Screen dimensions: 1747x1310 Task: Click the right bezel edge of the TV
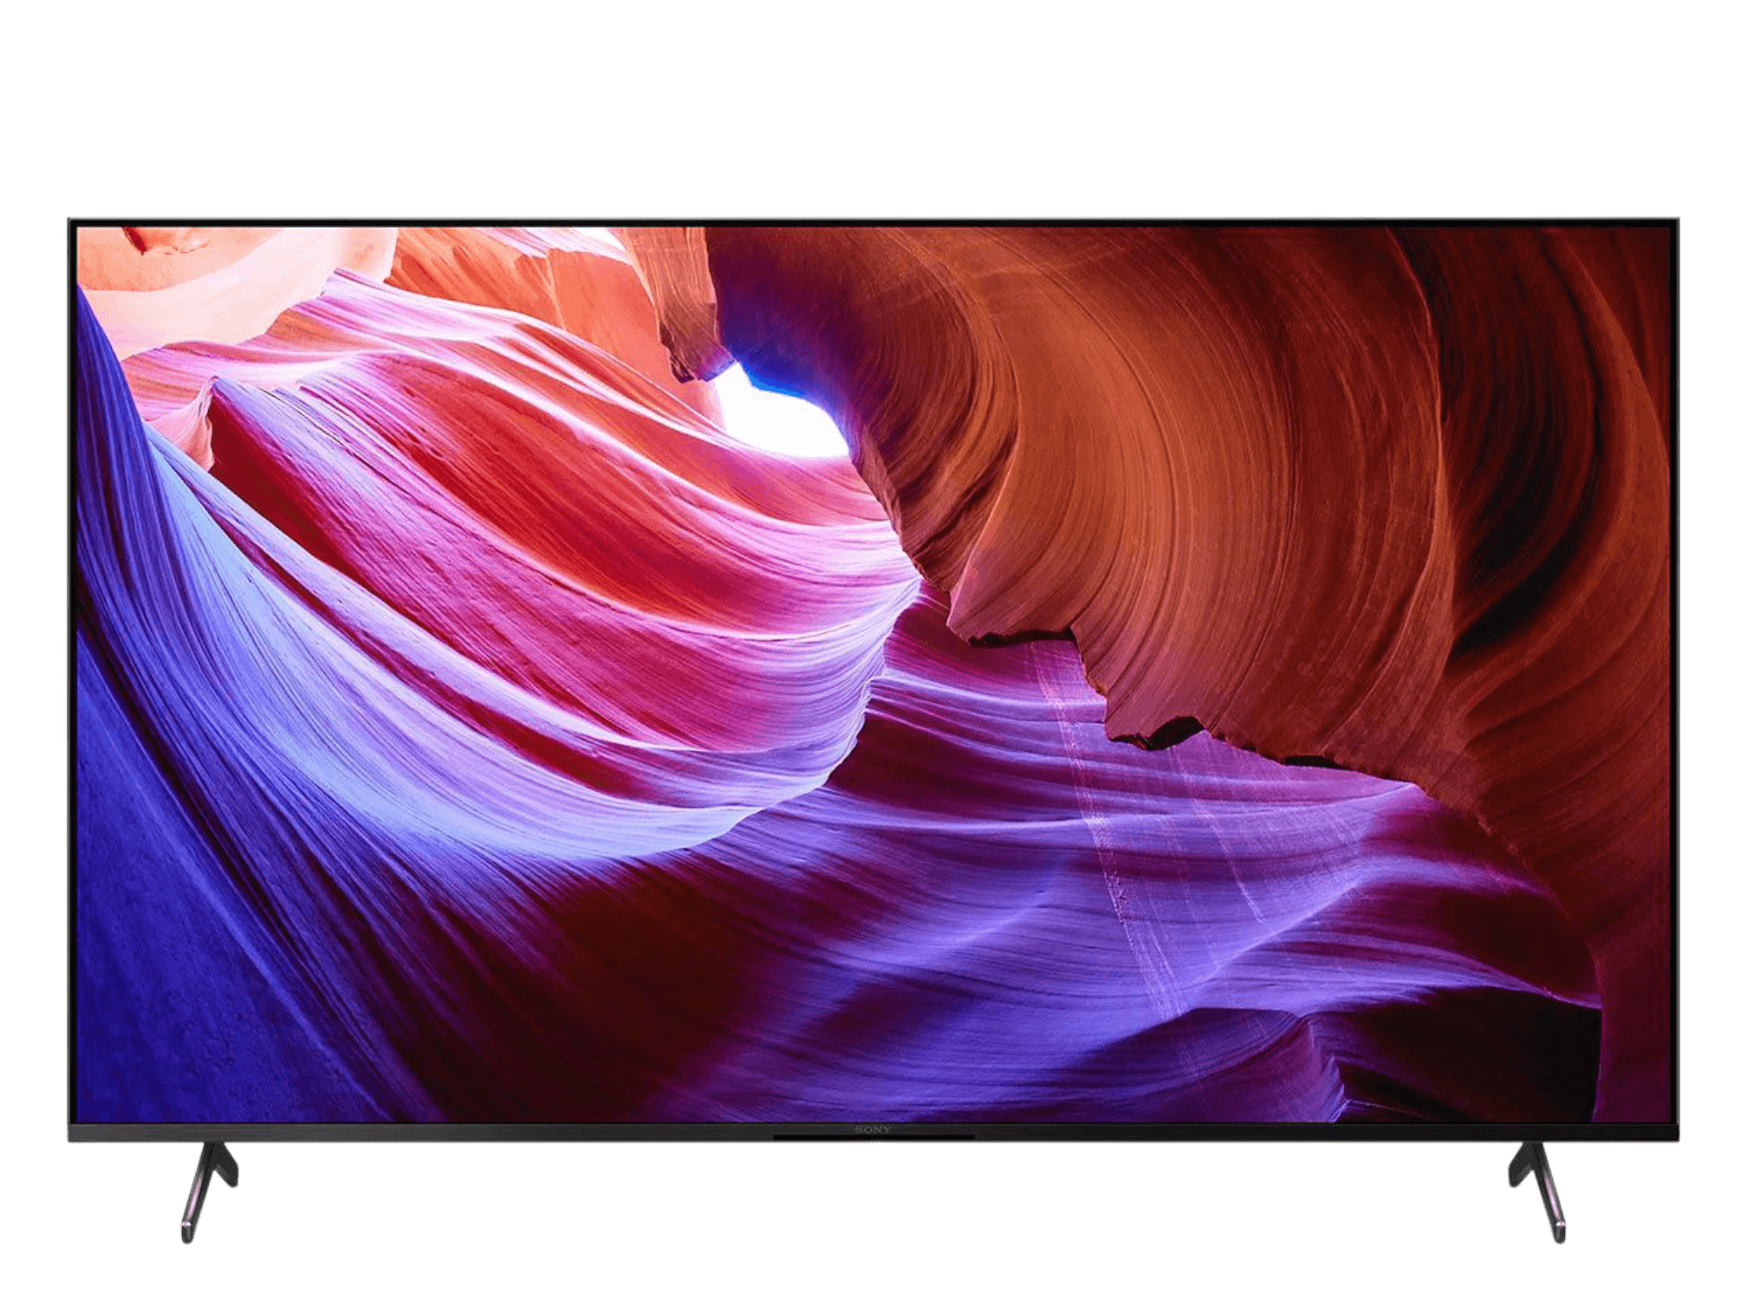(1675, 676)
